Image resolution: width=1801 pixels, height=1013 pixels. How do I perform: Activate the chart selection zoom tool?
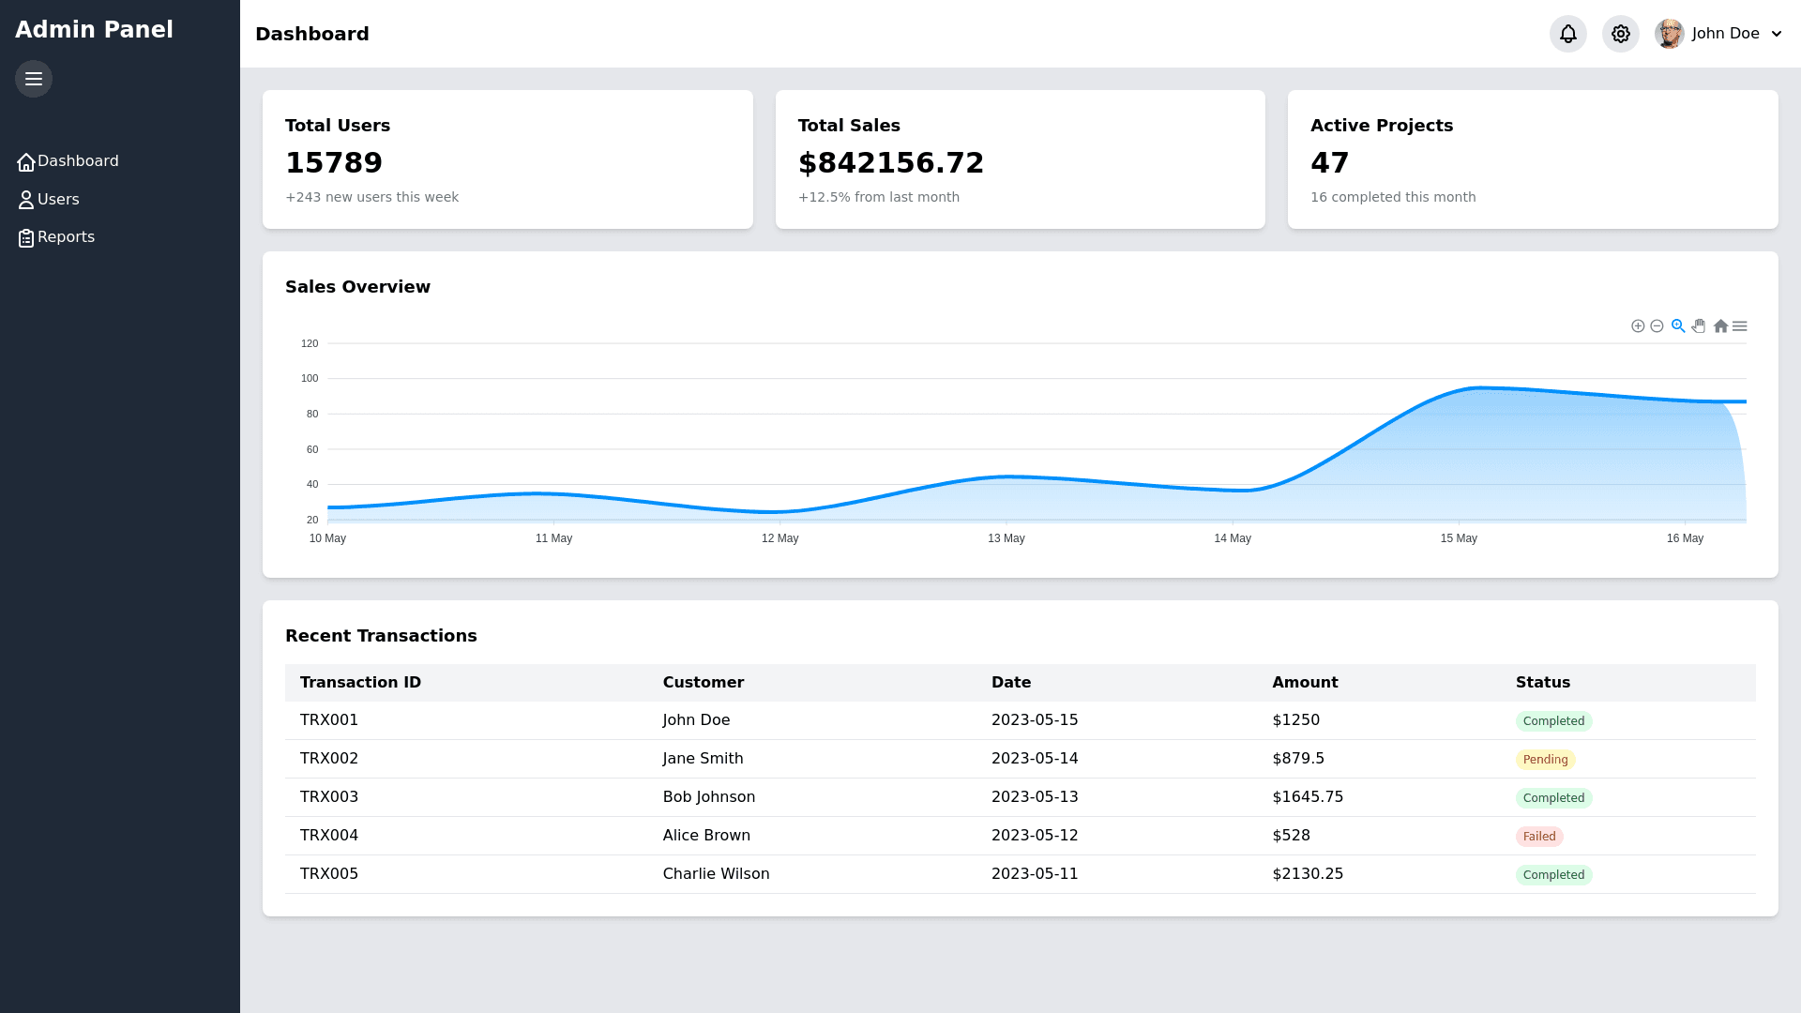point(1678,326)
